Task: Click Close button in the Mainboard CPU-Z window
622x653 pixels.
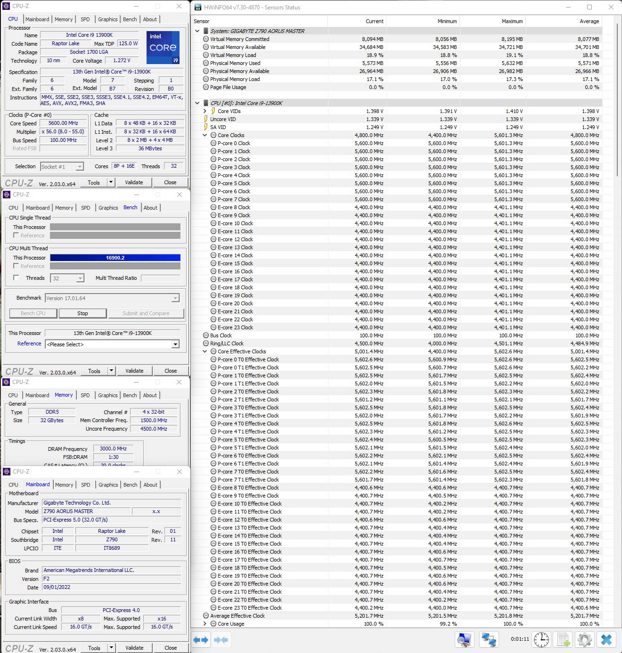Action: (171, 648)
